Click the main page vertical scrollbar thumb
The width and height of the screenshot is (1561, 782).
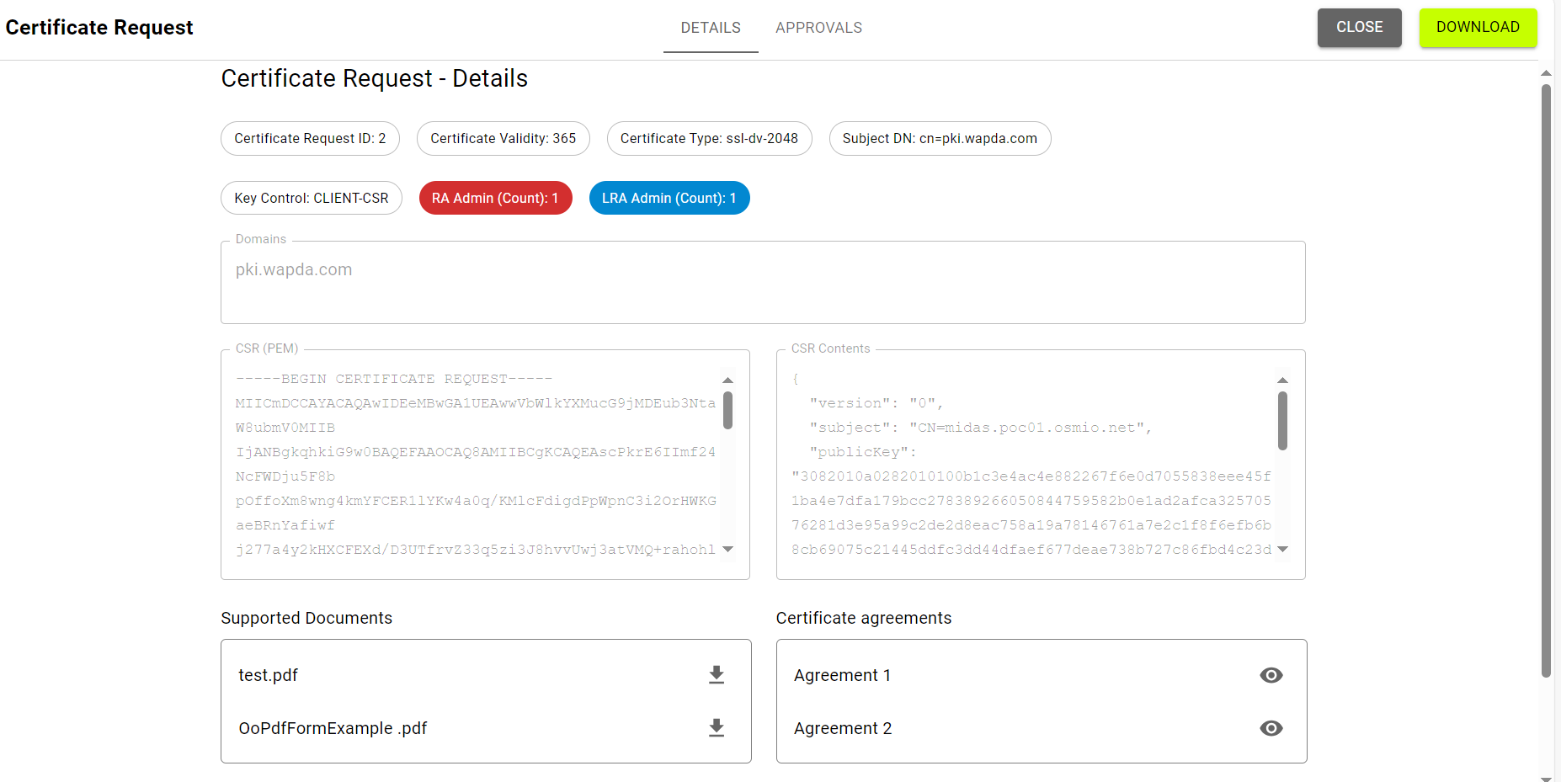coord(1546,380)
